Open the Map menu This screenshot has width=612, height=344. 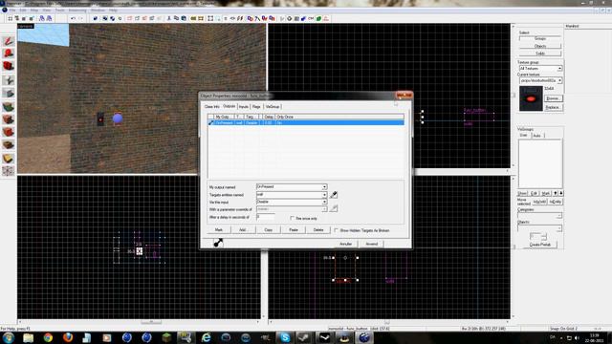click(x=34, y=11)
